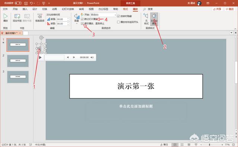Open the audio Format ribbon tab

(125, 9)
